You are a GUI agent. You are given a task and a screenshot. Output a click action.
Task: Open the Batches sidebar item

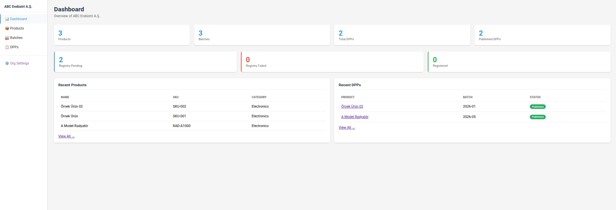pos(24,38)
